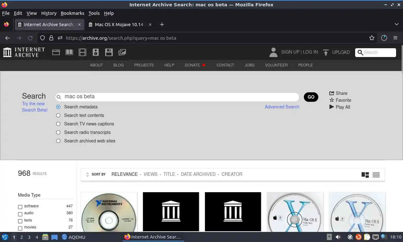Viewport: 403px width, 242px height.
Task: Open the Audio speaker icon
Action: click(x=96, y=52)
